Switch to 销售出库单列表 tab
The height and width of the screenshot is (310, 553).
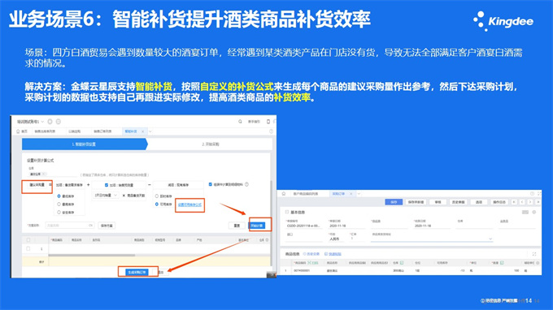click(45, 131)
